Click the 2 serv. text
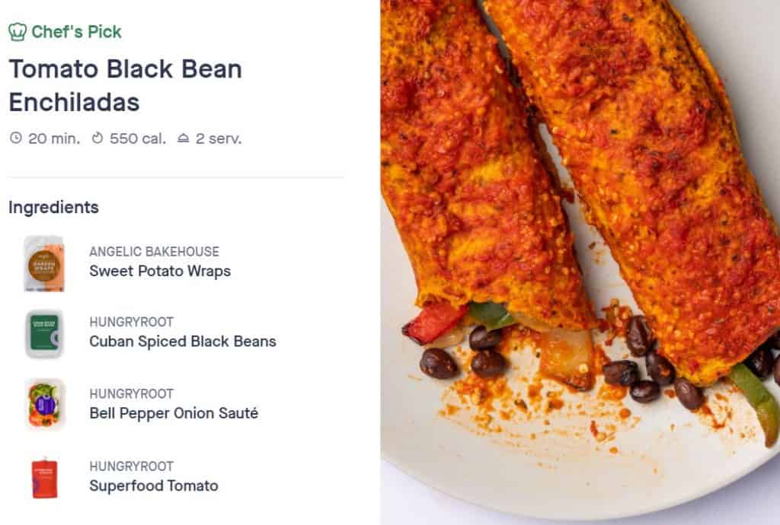 [219, 138]
